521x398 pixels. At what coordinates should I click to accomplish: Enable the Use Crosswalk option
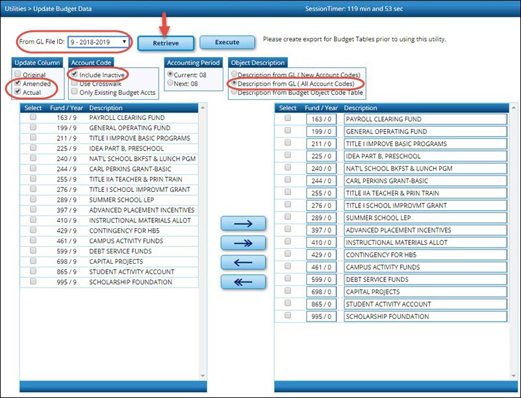pos(75,84)
